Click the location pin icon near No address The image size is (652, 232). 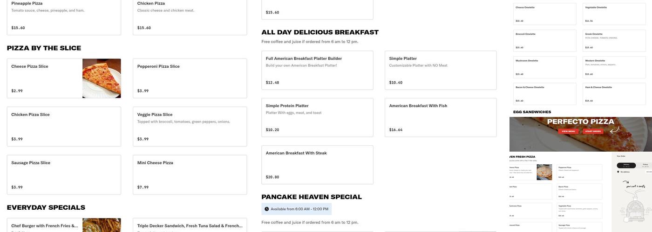click(x=618, y=172)
